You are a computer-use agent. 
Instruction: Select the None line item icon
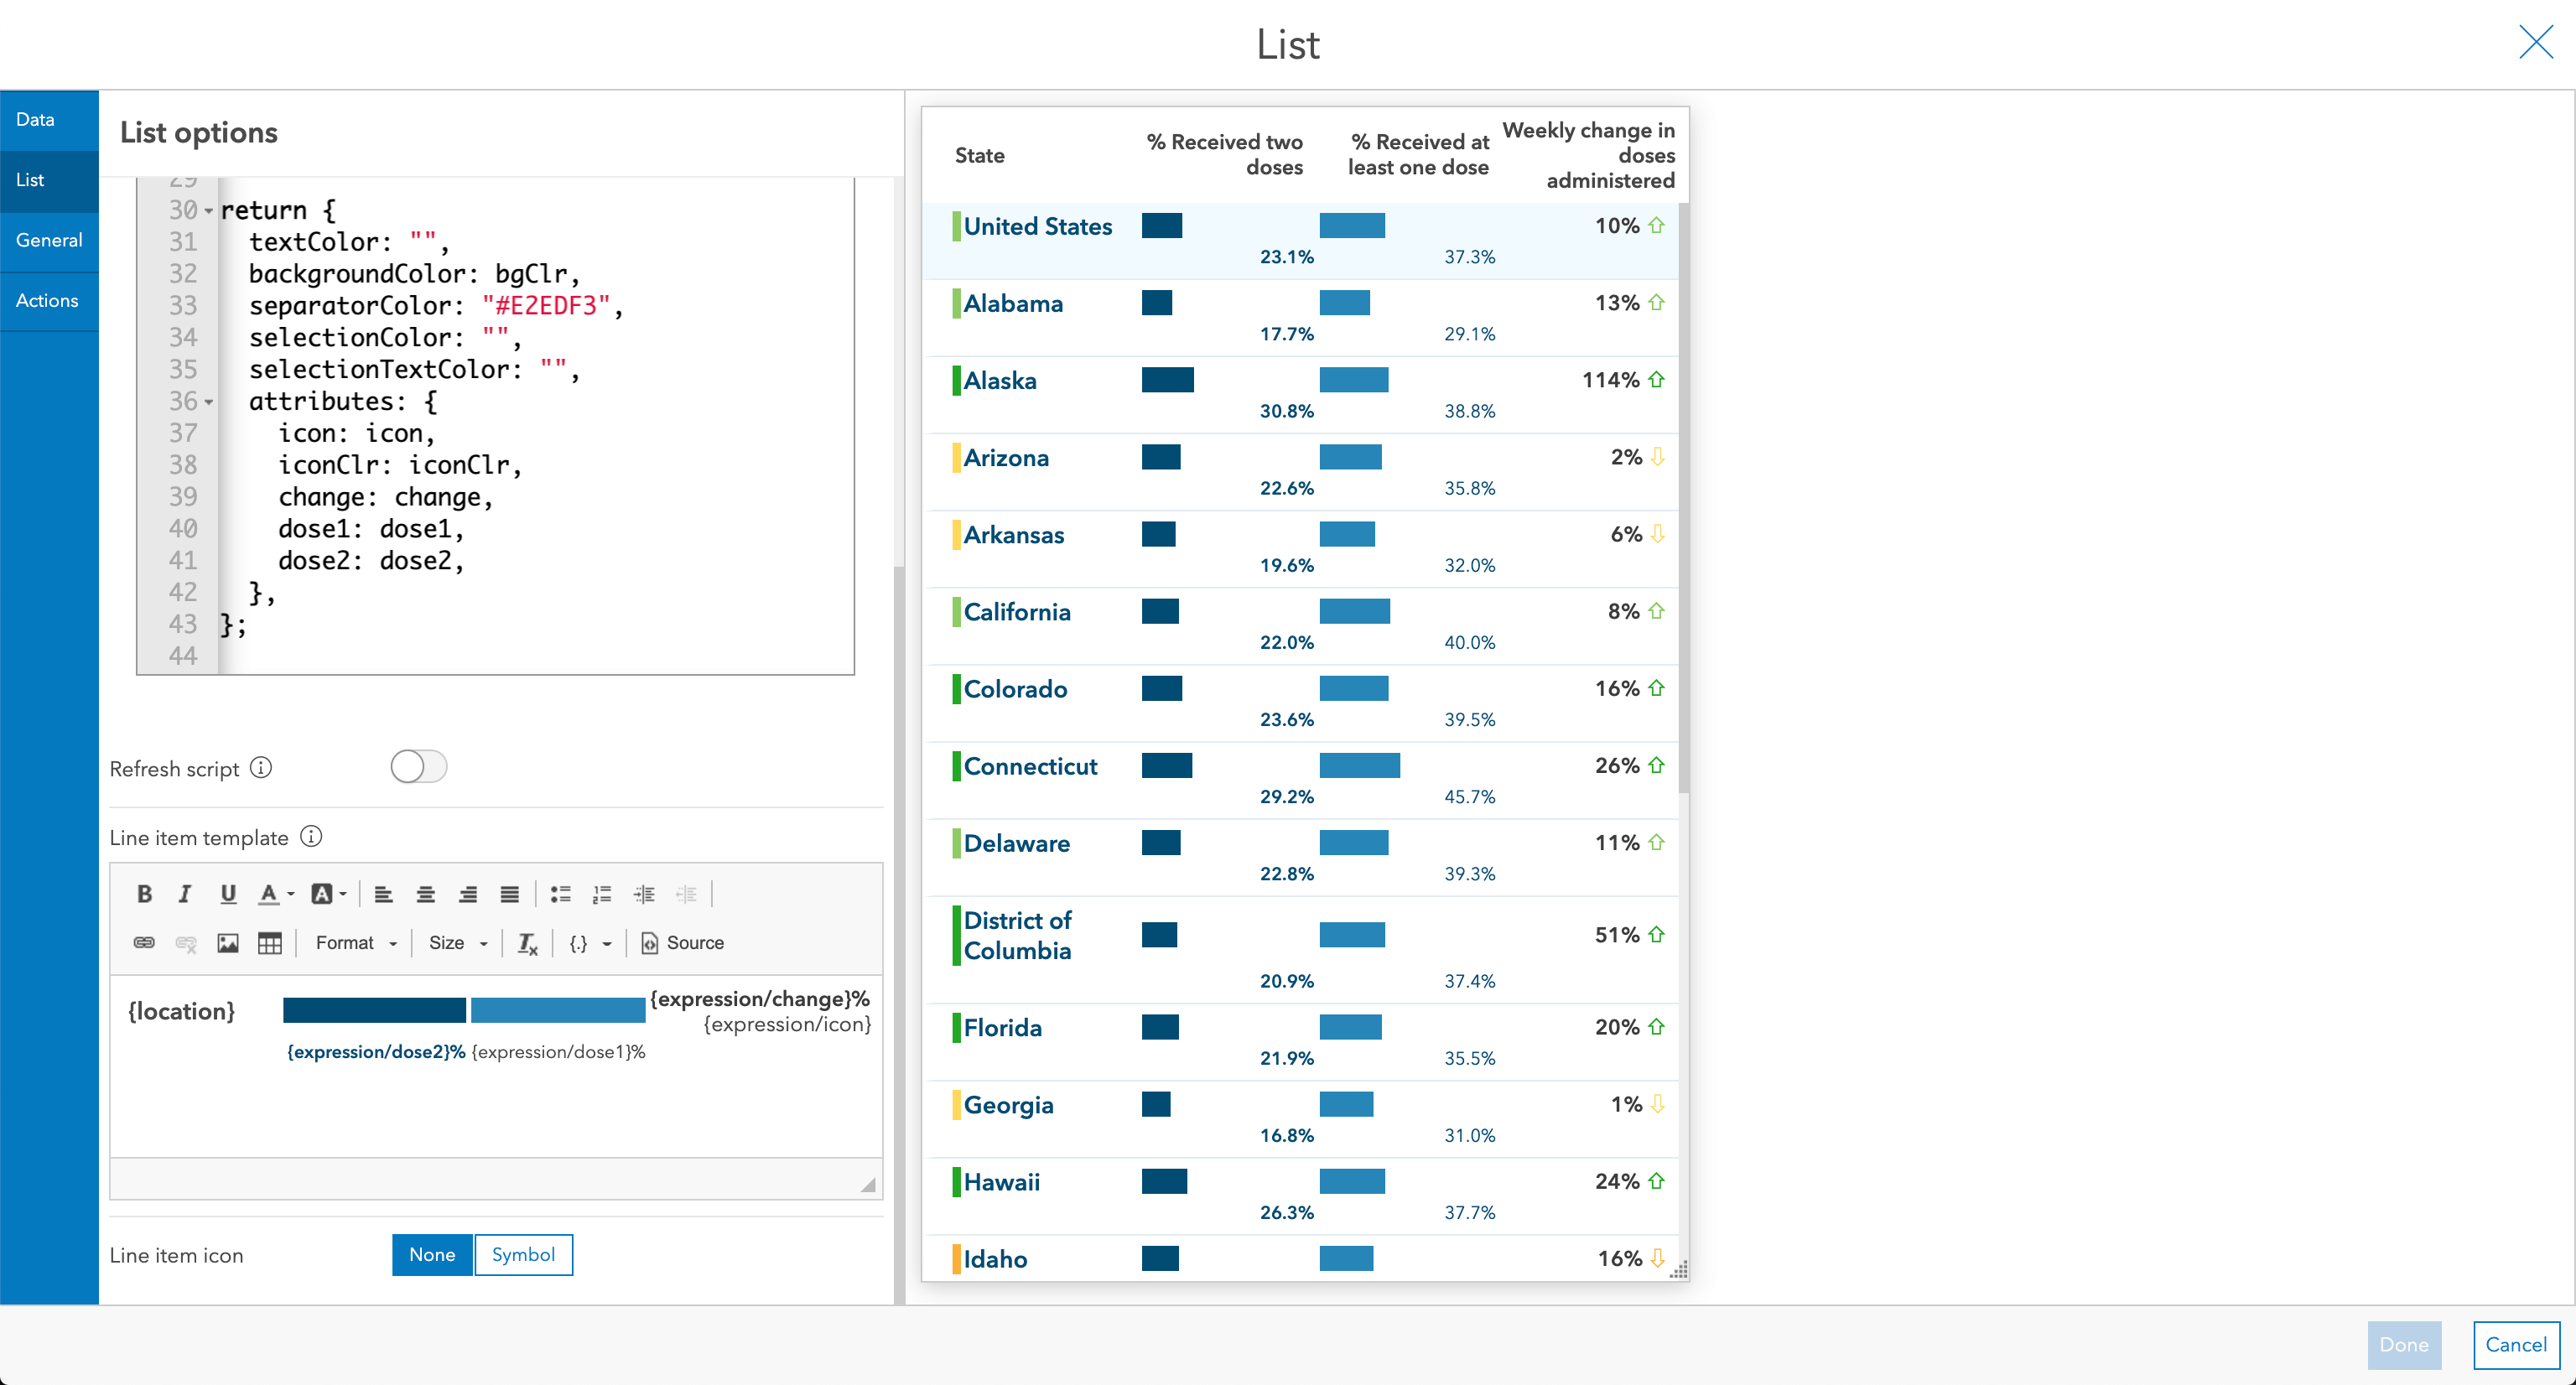point(430,1253)
